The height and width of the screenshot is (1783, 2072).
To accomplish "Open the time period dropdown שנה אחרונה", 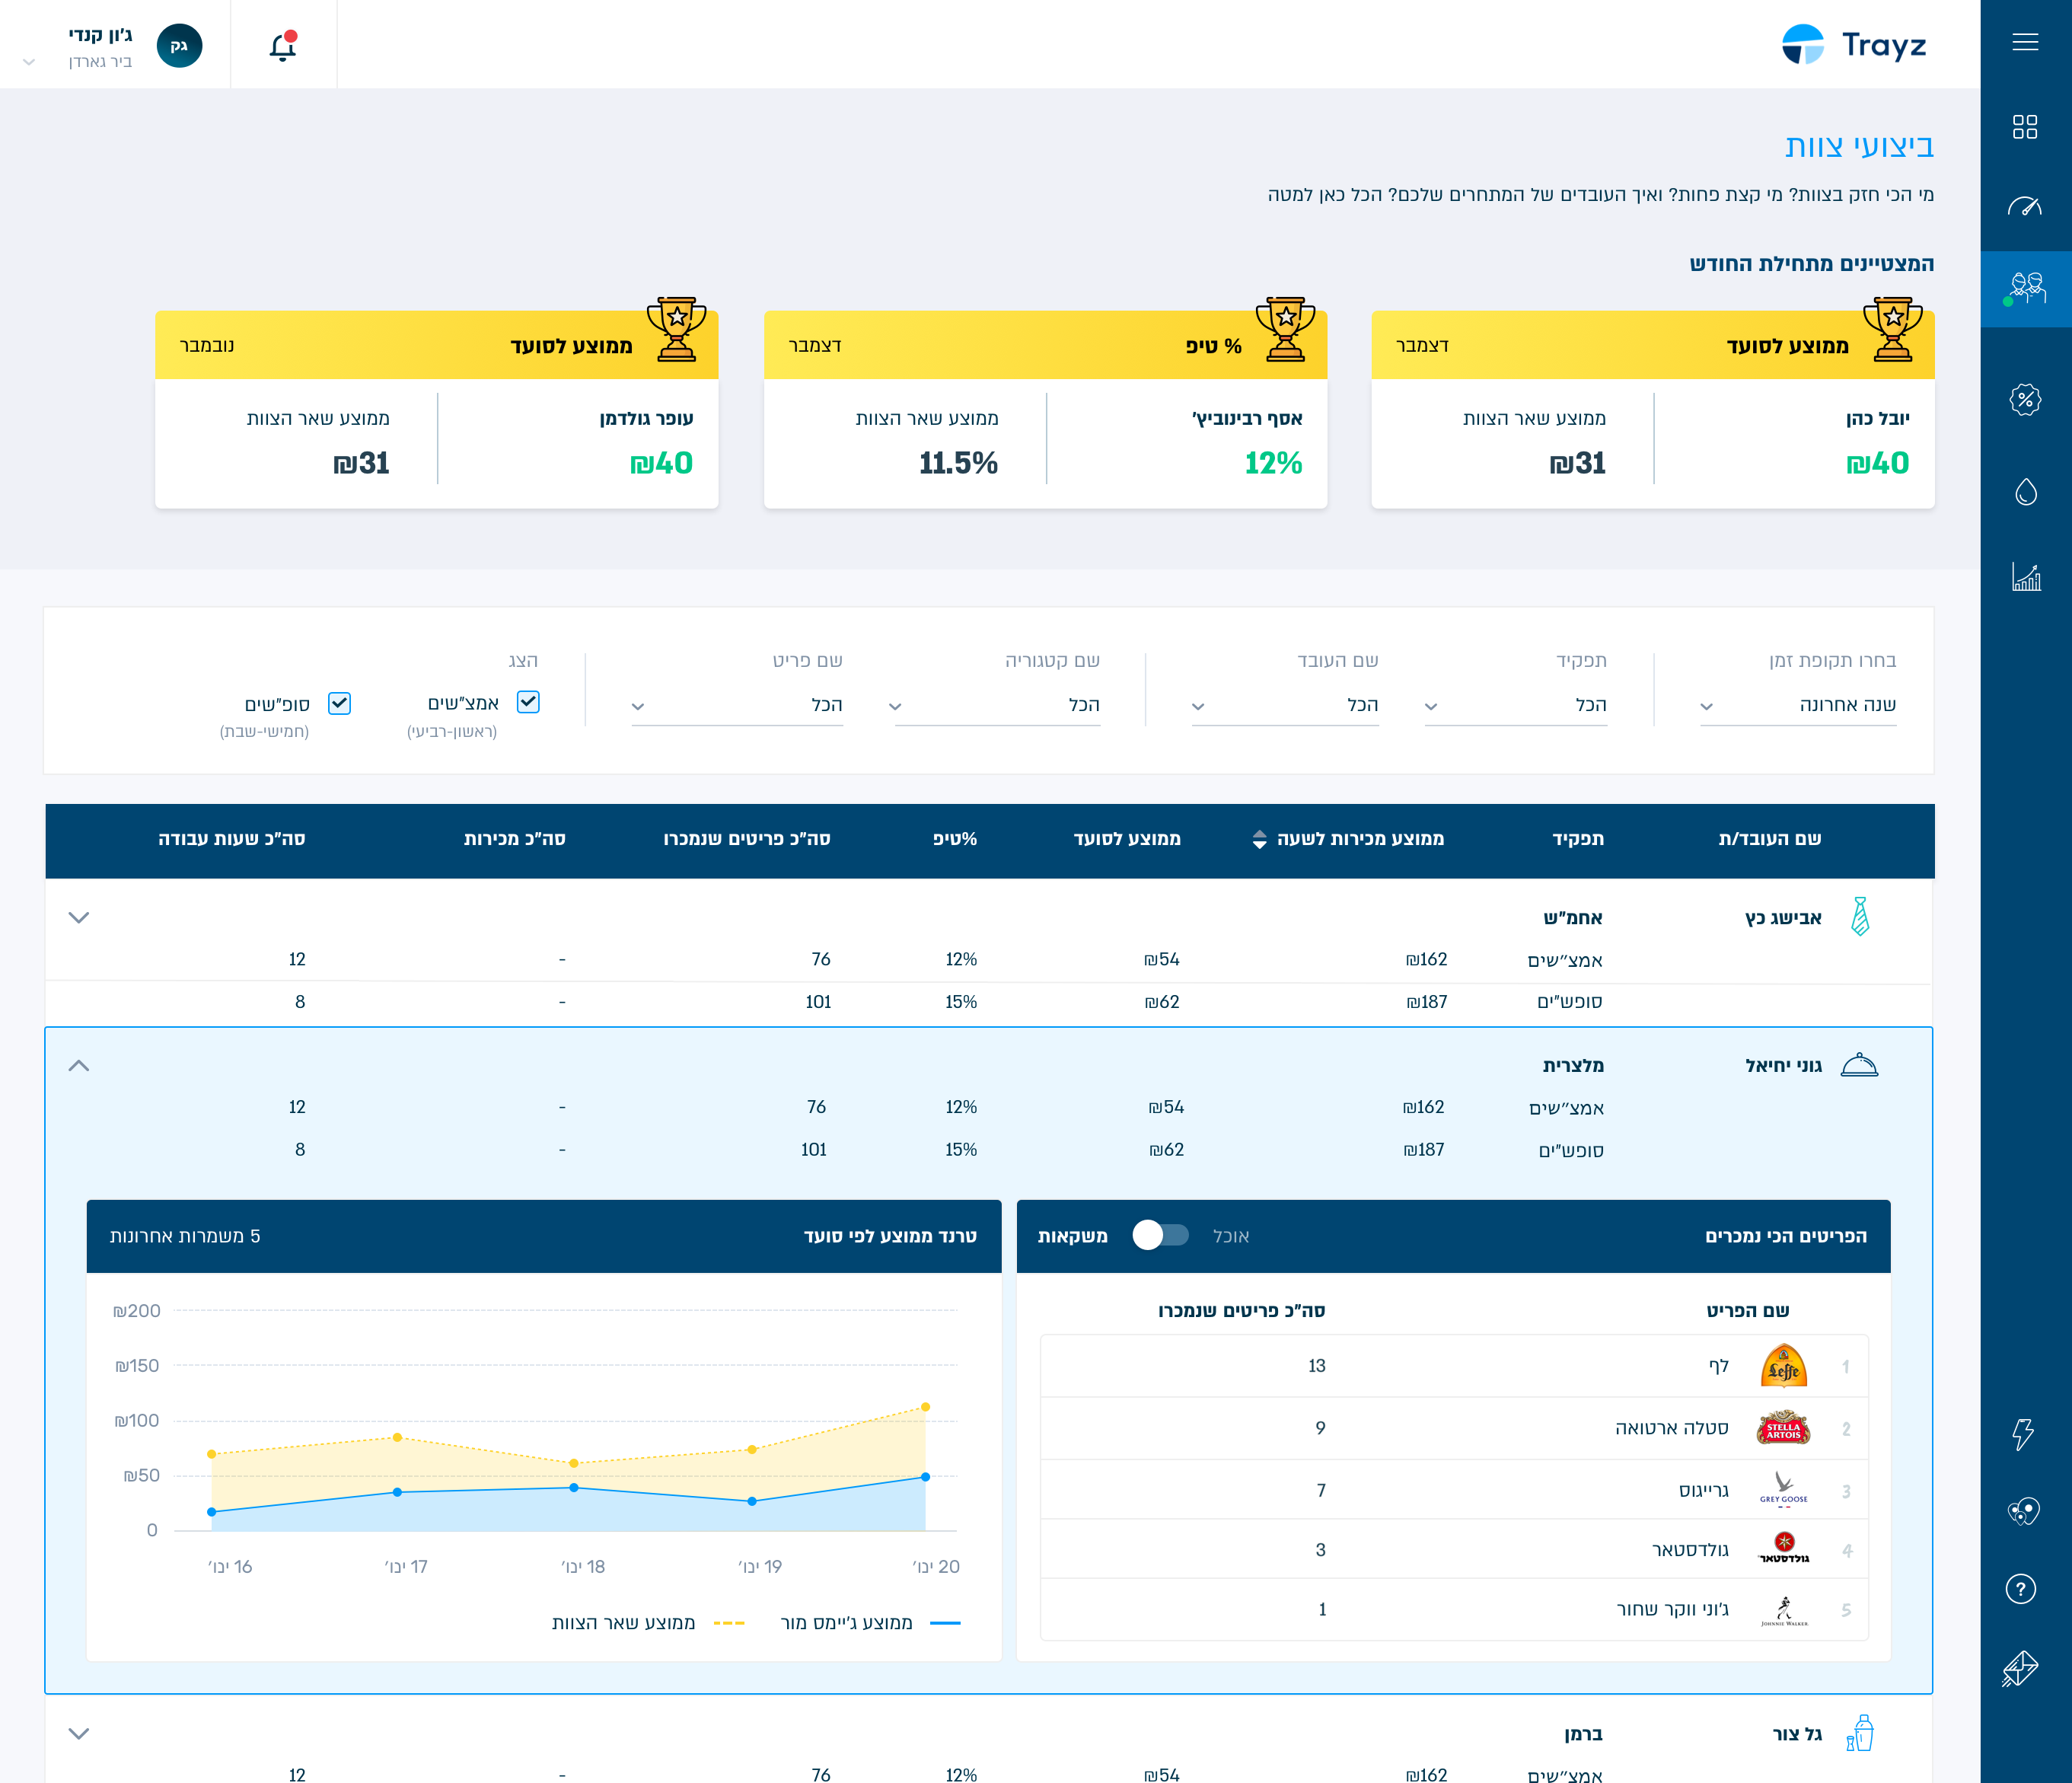I will pyautogui.click(x=1798, y=705).
